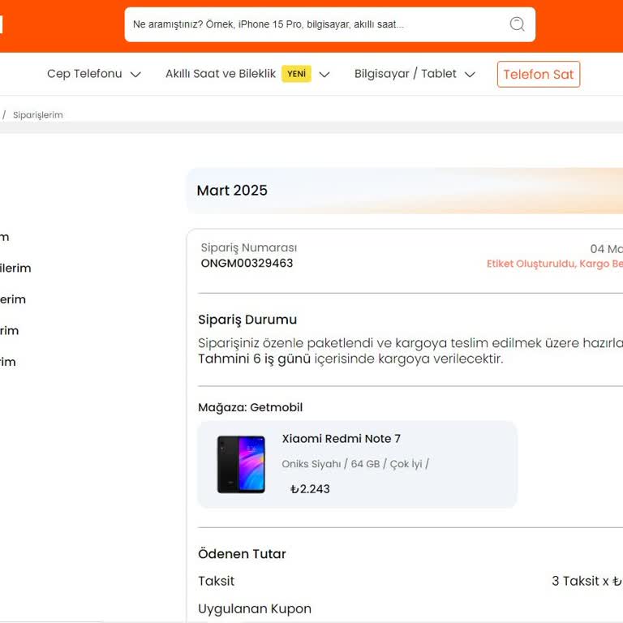
Task: Click the Telefon Sat button
Action: pos(539,75)
